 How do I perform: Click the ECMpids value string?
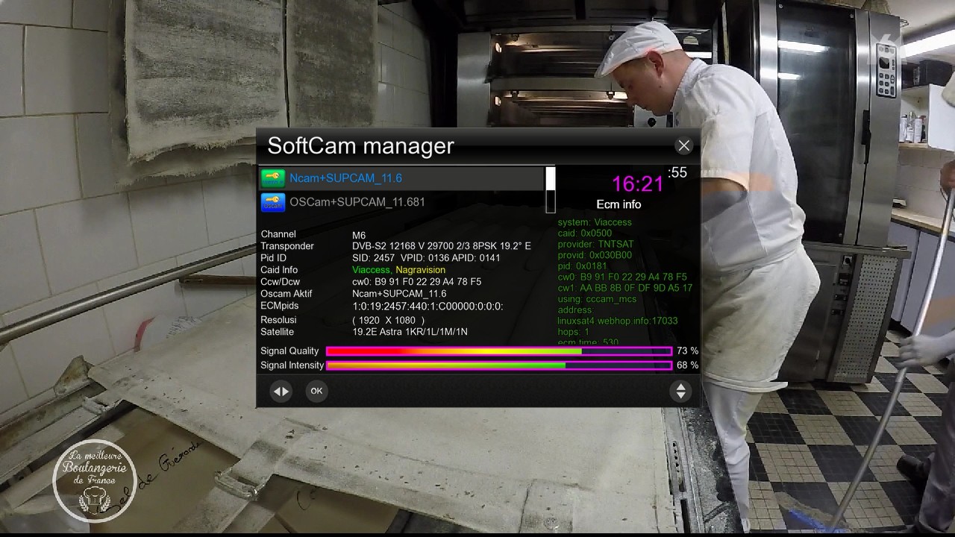click(428, 307)
